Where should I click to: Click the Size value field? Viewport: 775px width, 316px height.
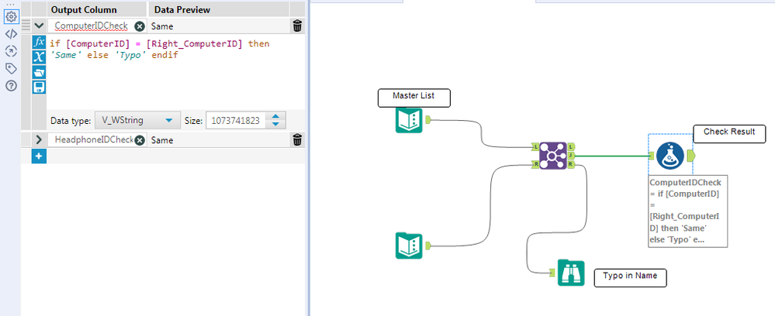[x=236, y=120]
